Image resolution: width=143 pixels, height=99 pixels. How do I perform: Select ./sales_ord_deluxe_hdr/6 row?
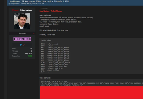click(x=55, y=61)
